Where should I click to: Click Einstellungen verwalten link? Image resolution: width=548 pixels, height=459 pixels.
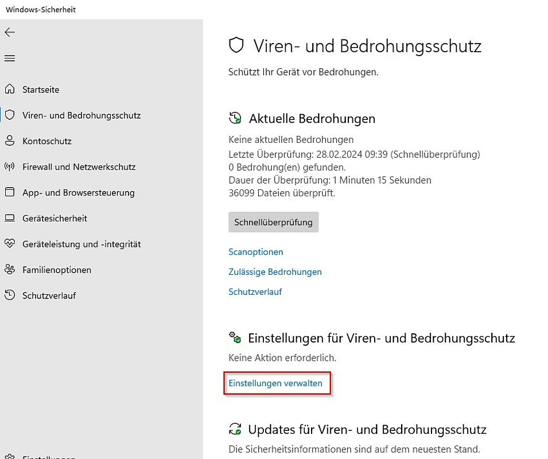click(275, 383)
